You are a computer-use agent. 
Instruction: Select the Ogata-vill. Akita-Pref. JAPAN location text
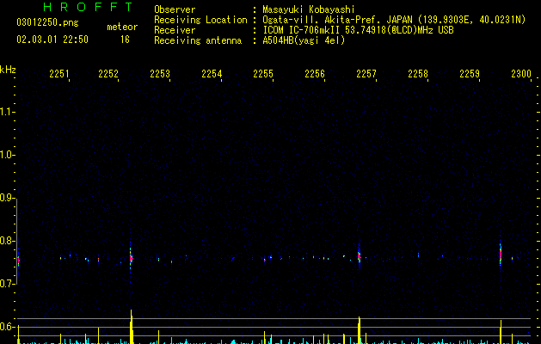(394, 20)
